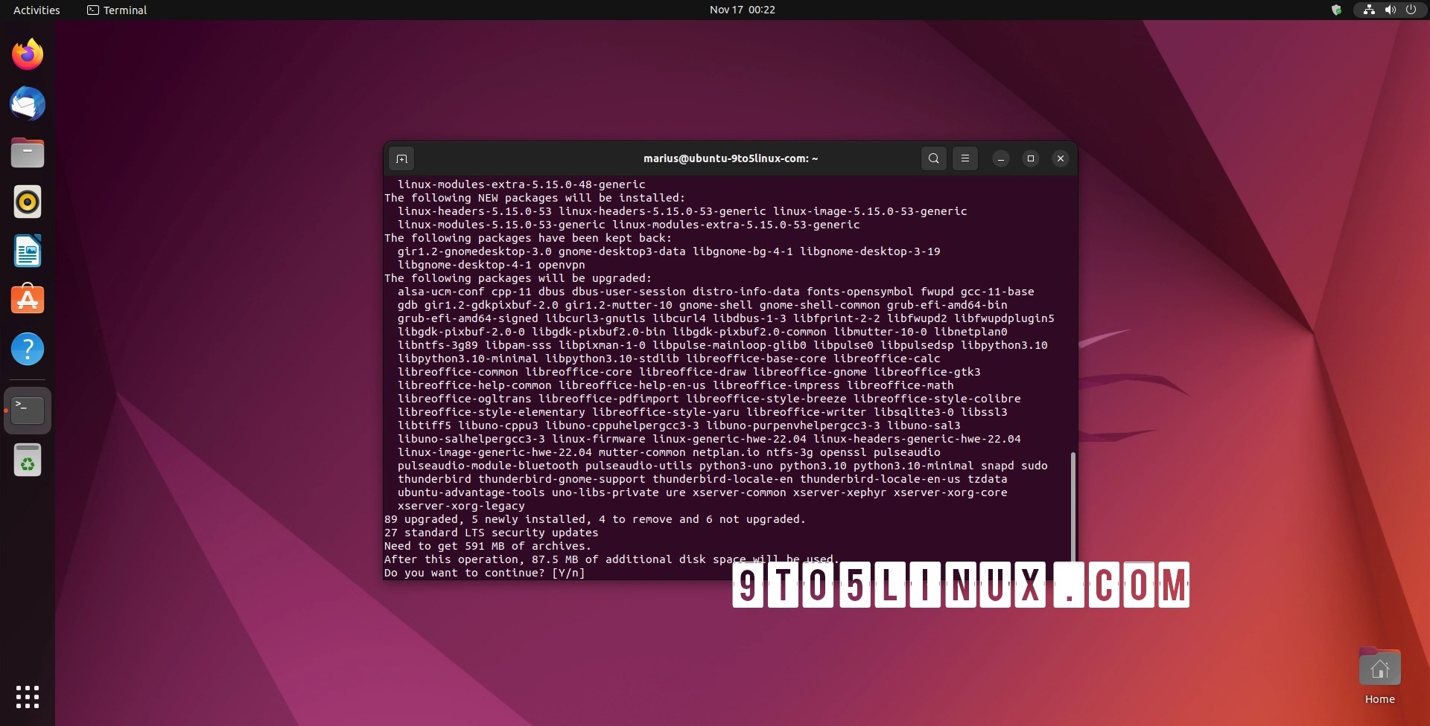Viewport: 1430px width, 726px height.
Task: Open the Terminal app menu
Action: [115, 10]
